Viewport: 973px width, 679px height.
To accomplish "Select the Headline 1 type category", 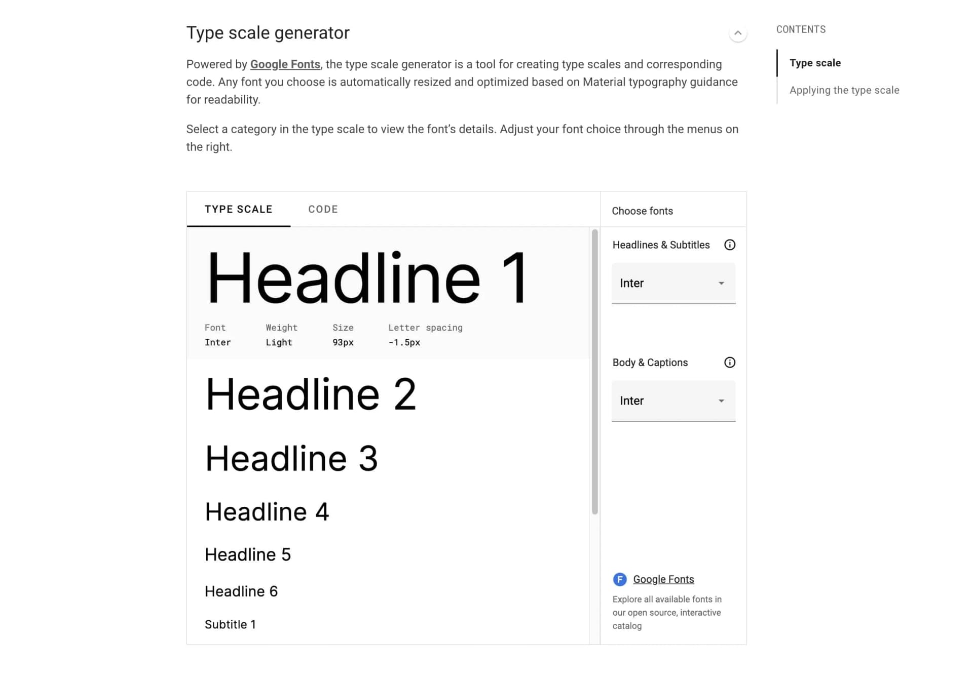I will point(368,277).
